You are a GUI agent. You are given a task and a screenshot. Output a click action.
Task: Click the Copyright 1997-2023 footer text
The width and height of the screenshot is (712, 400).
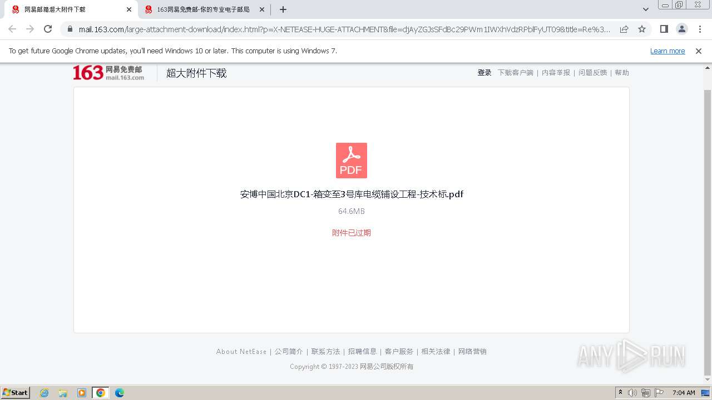pos(352,367)
